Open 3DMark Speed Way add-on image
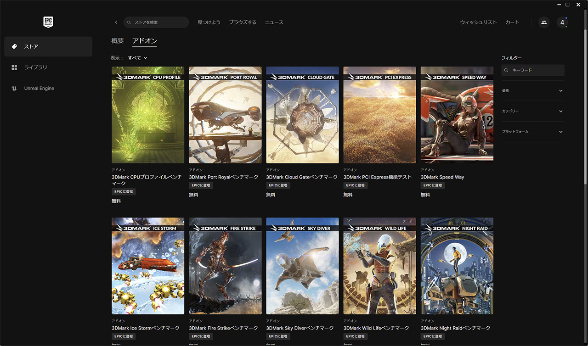The width and height of the screenshot is (588, 346). (457, 115)
